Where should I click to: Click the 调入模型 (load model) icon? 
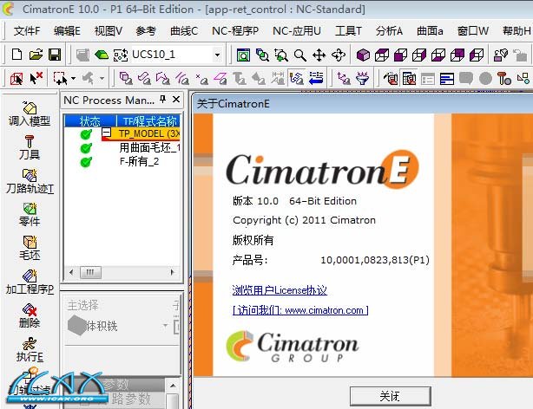click(29, 108)
